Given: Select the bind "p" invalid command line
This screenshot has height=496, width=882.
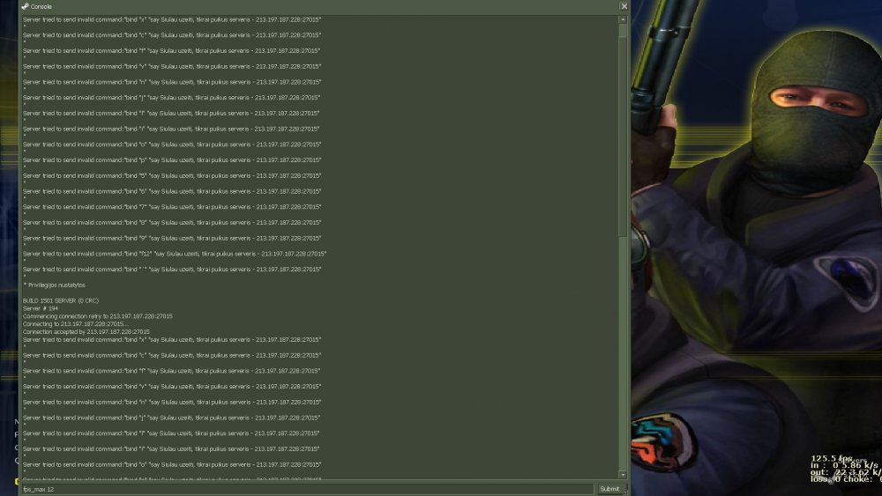Looking at the screenshot, I should 172,160.
